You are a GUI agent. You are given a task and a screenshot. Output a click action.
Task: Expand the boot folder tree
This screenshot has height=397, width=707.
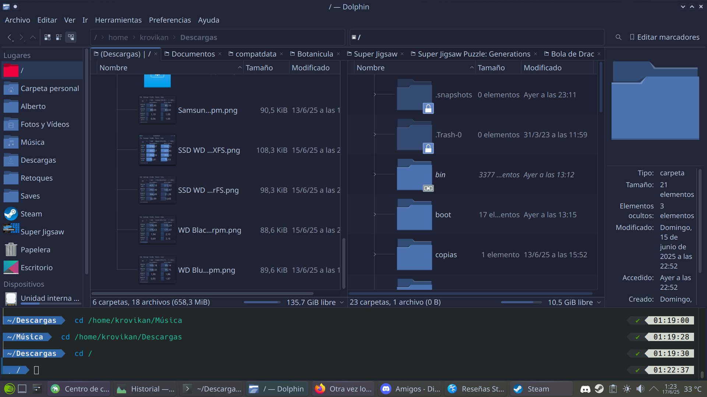pos(375,215)
